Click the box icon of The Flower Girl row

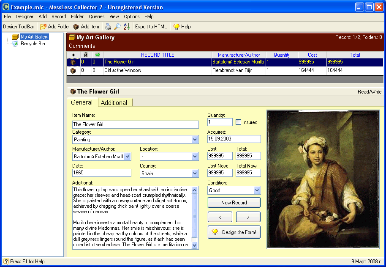pos(73,62)
